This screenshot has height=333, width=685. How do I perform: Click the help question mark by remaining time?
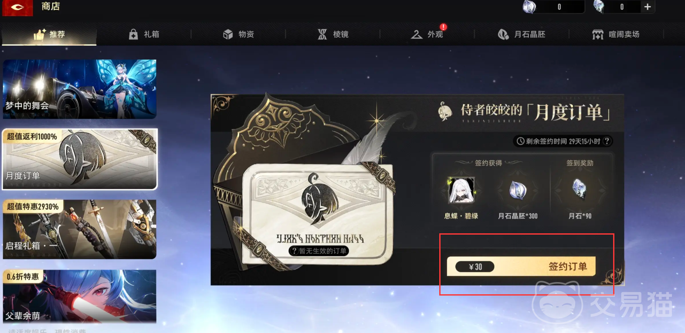click(x=607, y=141)
